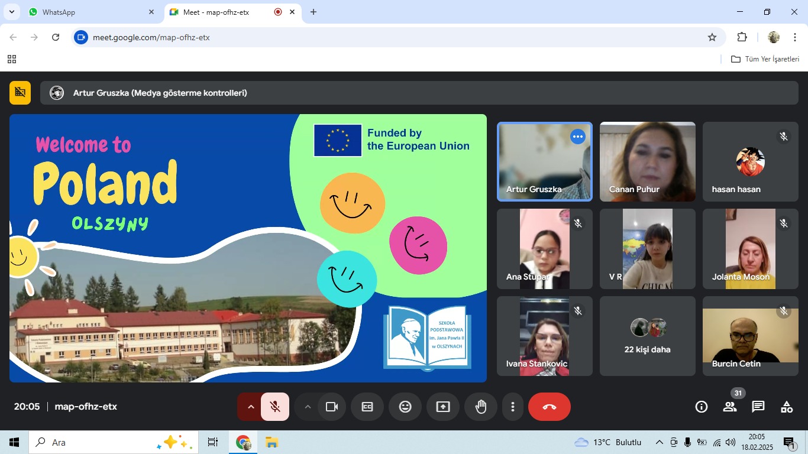The image size is (808, 454).
Task: Toggle the camera on or off
Action: [x=332, y=407]
